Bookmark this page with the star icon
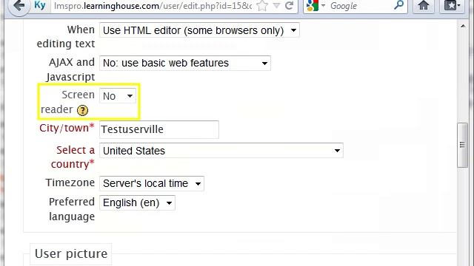This screenshot has height=266, width=474. pos(261,6)
